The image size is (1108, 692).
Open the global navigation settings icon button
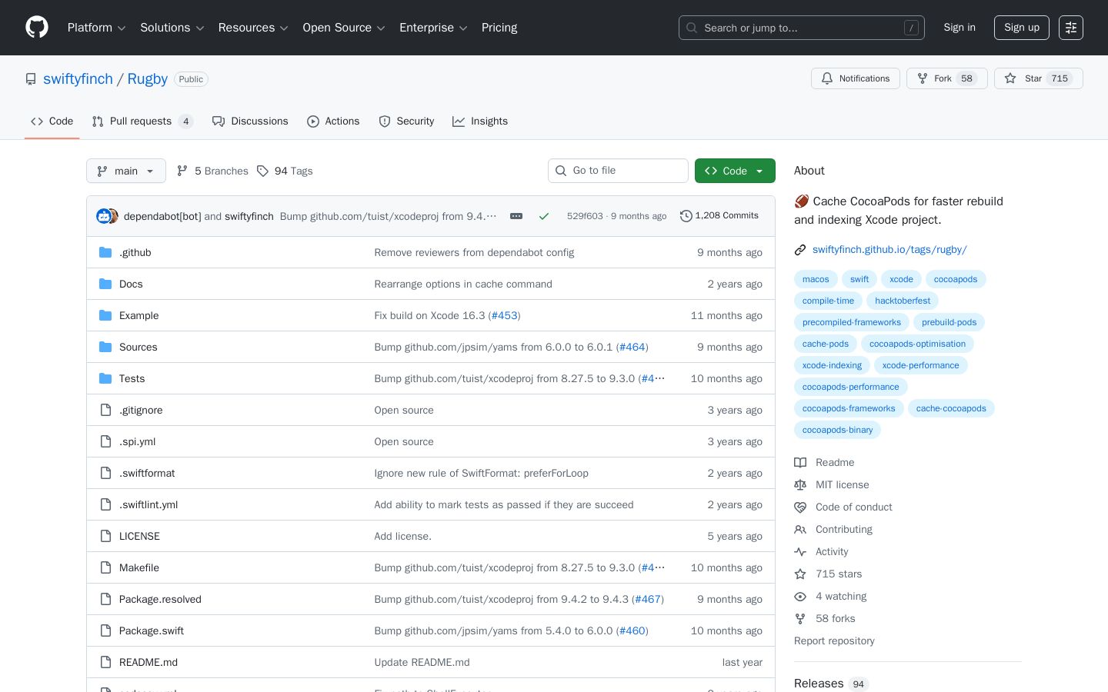[1071, 28]
